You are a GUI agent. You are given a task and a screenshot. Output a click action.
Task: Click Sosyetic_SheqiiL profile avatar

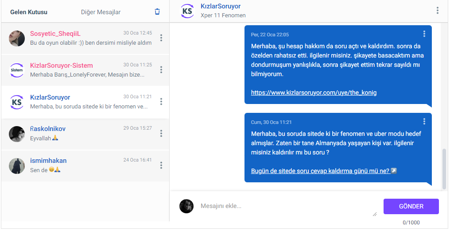[x=17, y=38]
